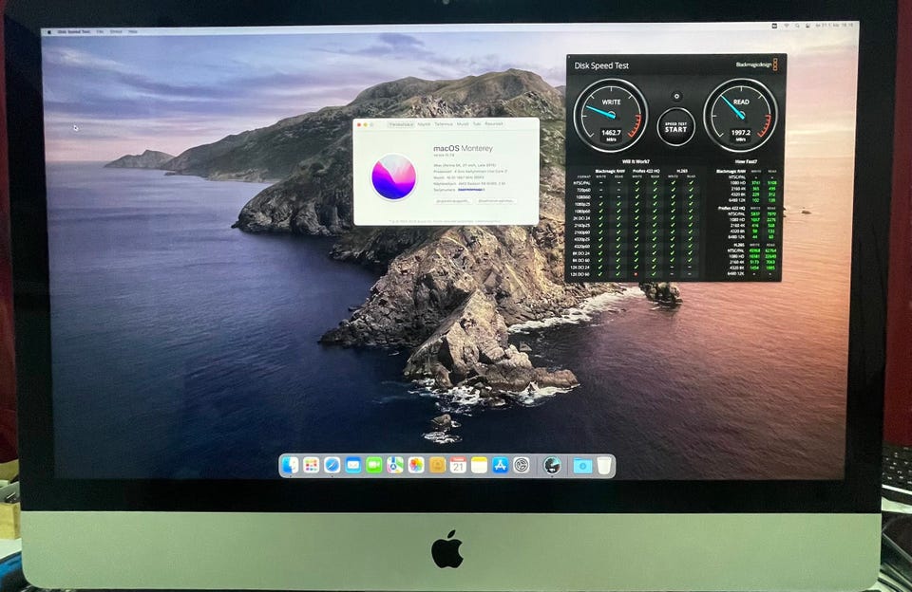Open Finder from the Dock
Screen dimensions: 912x592
[291, 466]
